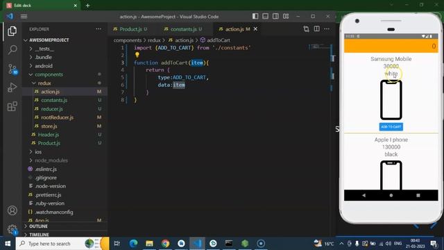
Task: Click the Open Changes compare icon
Action: tap(306, 29)
